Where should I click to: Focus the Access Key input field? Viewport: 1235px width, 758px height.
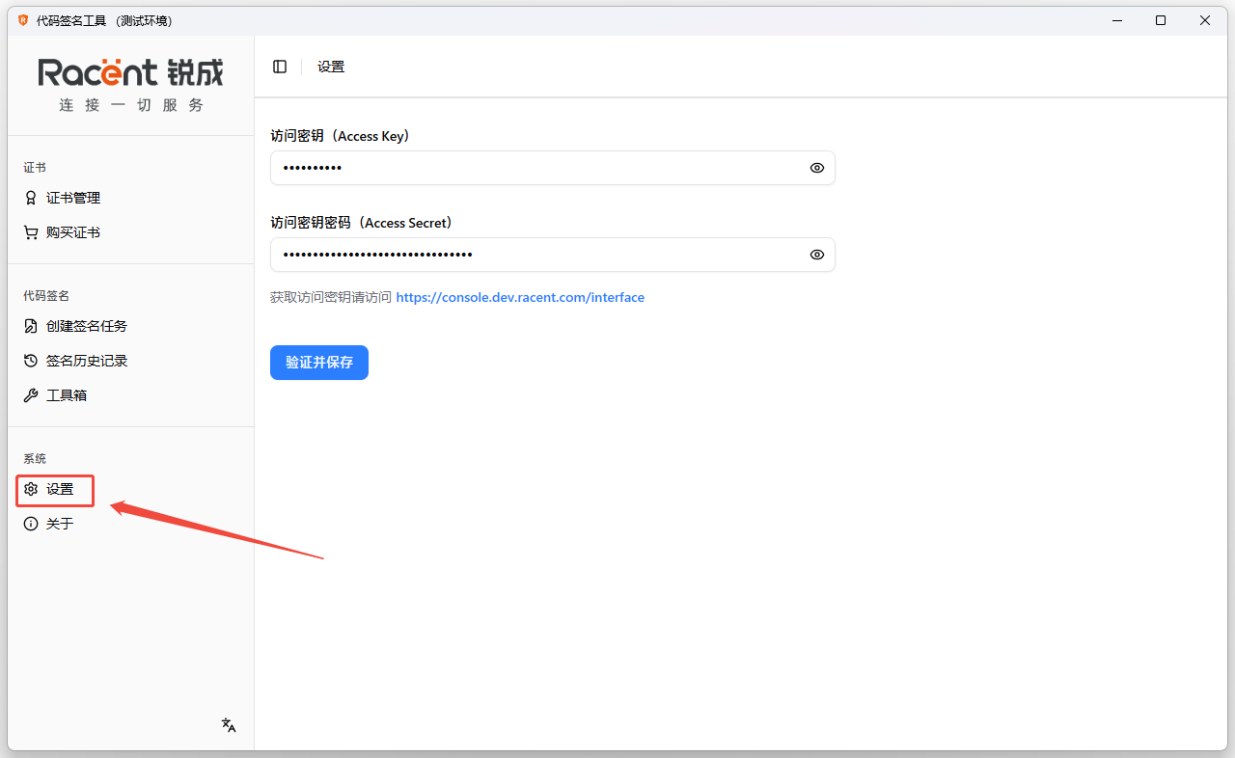click(540, 168)
